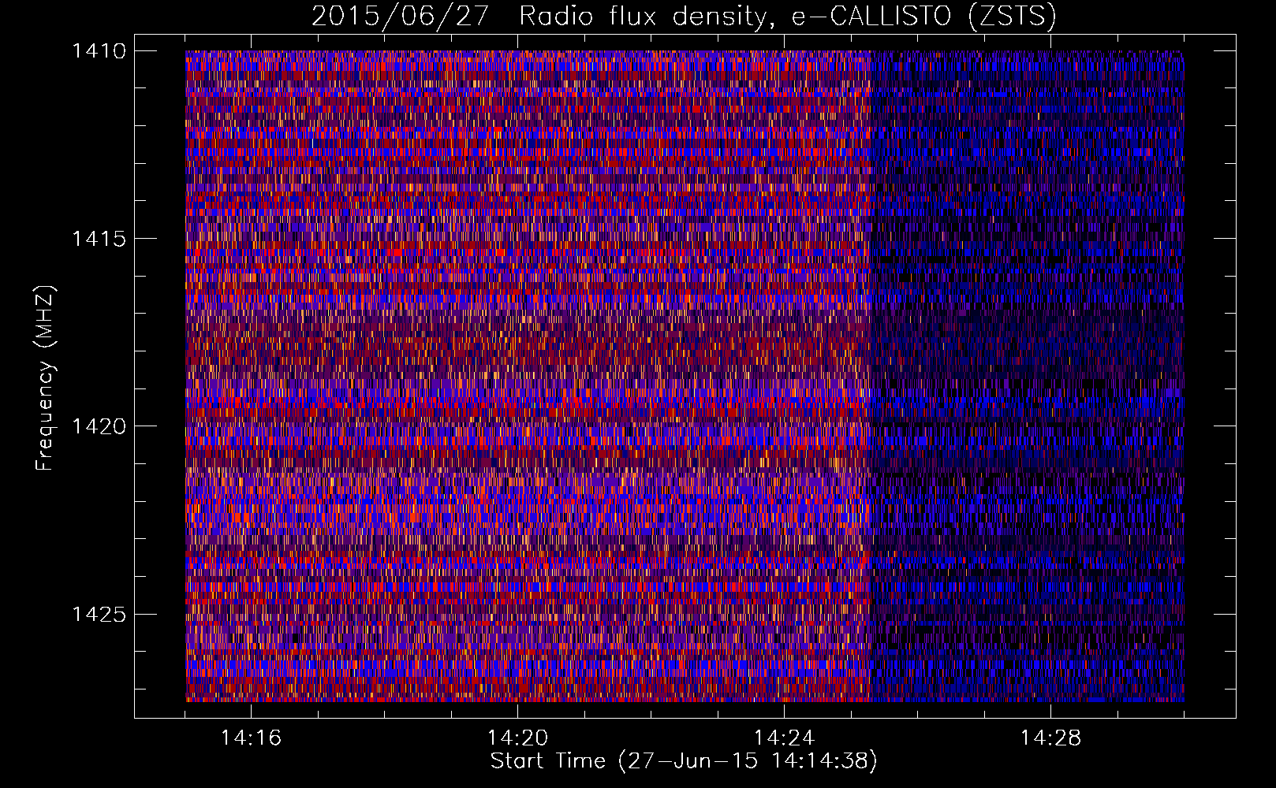This screenshot has width=1276, height=788.
Task: Click the 14:24 time tick label
Action: [x=784, y=738]
